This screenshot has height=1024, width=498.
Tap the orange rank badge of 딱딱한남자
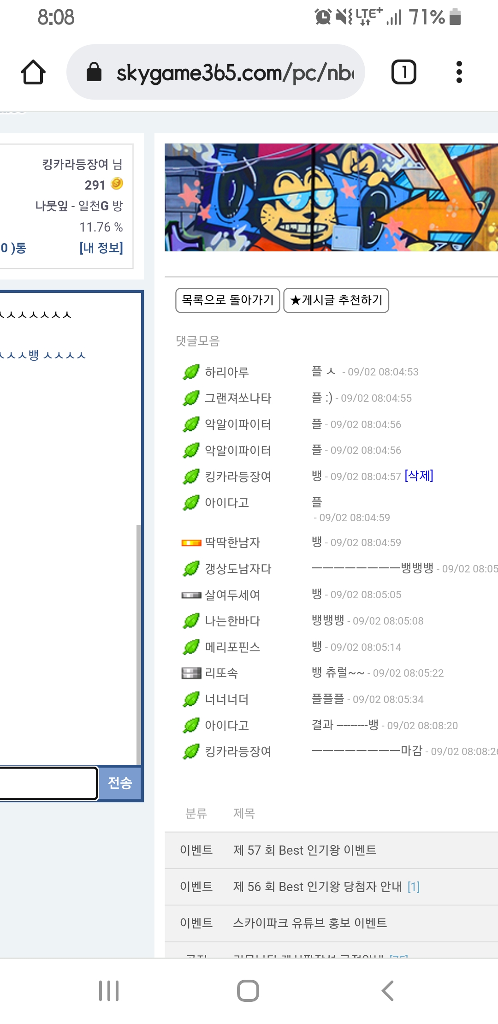(191, 543)
